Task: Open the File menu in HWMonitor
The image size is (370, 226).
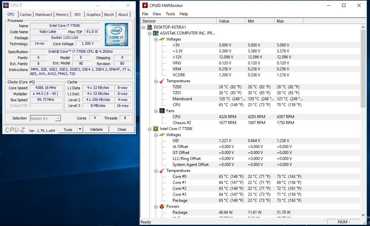Action: tap(145, 14)
